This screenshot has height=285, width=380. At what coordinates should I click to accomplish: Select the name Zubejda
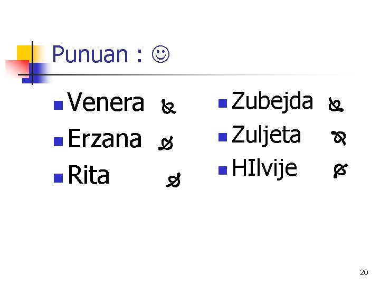[272, 101]
